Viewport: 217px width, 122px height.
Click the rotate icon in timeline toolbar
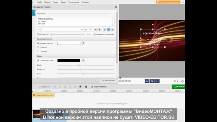(x=70, y=87)
